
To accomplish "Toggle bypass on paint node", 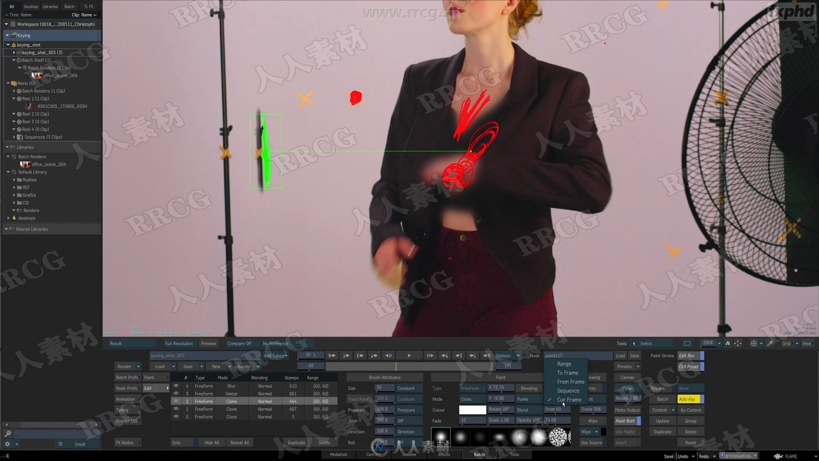I will coord(658,388).
